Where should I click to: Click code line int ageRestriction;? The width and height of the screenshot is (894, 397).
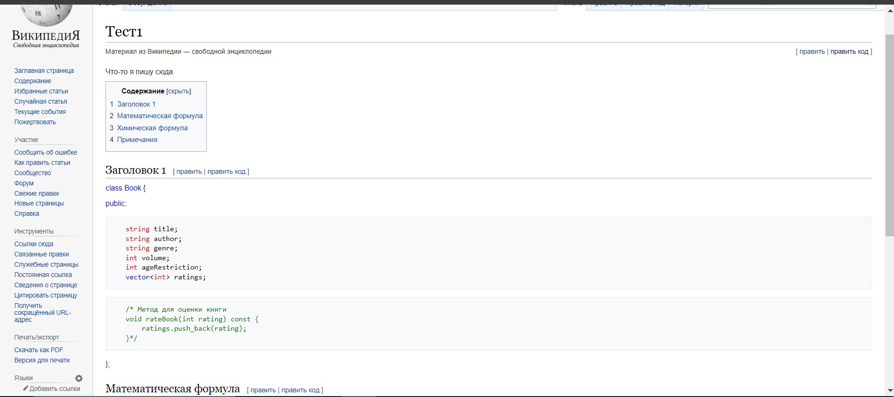tap(164, 267)
